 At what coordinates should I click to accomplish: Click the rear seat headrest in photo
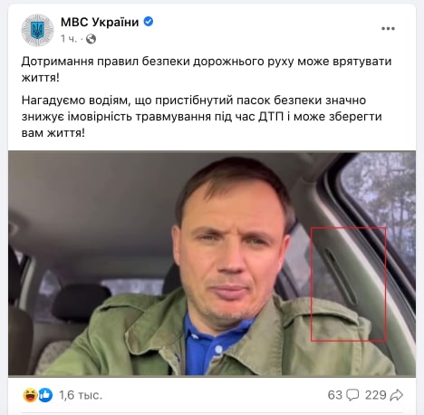click(82, 301)
